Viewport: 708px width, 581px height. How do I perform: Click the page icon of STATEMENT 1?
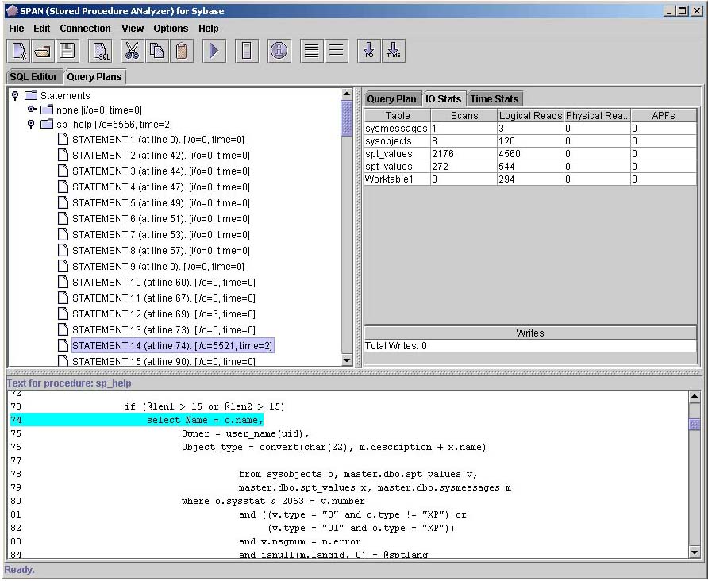pos(63,139)
